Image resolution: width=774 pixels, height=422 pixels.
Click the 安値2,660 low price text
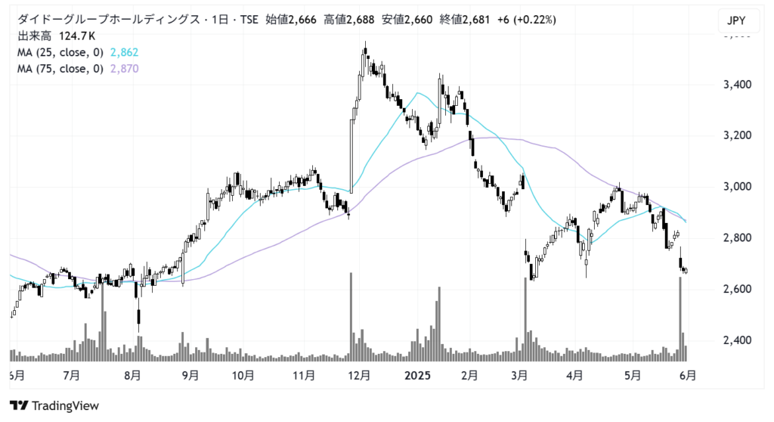tap(407, 20)
